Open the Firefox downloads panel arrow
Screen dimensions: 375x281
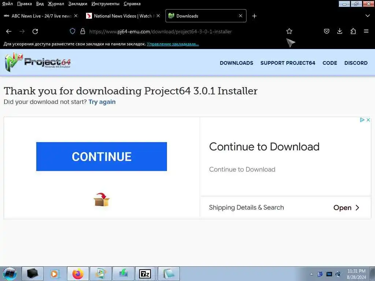coord(339,31)
